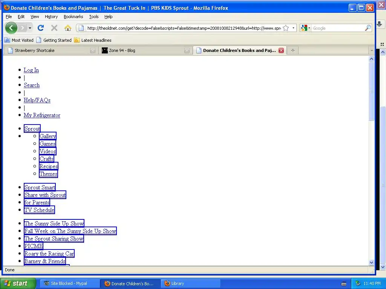Click the Forward navigation arrow
The height and width of the screenshot is (289, 386).
(22, 28)
